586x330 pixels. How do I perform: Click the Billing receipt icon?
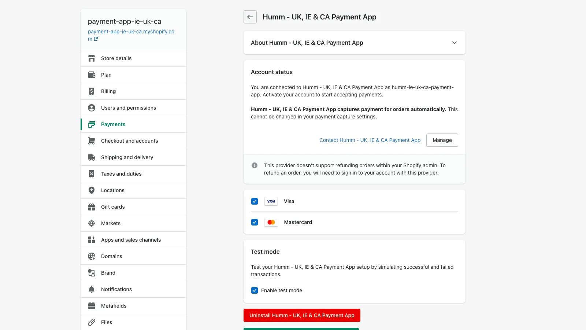92,91
